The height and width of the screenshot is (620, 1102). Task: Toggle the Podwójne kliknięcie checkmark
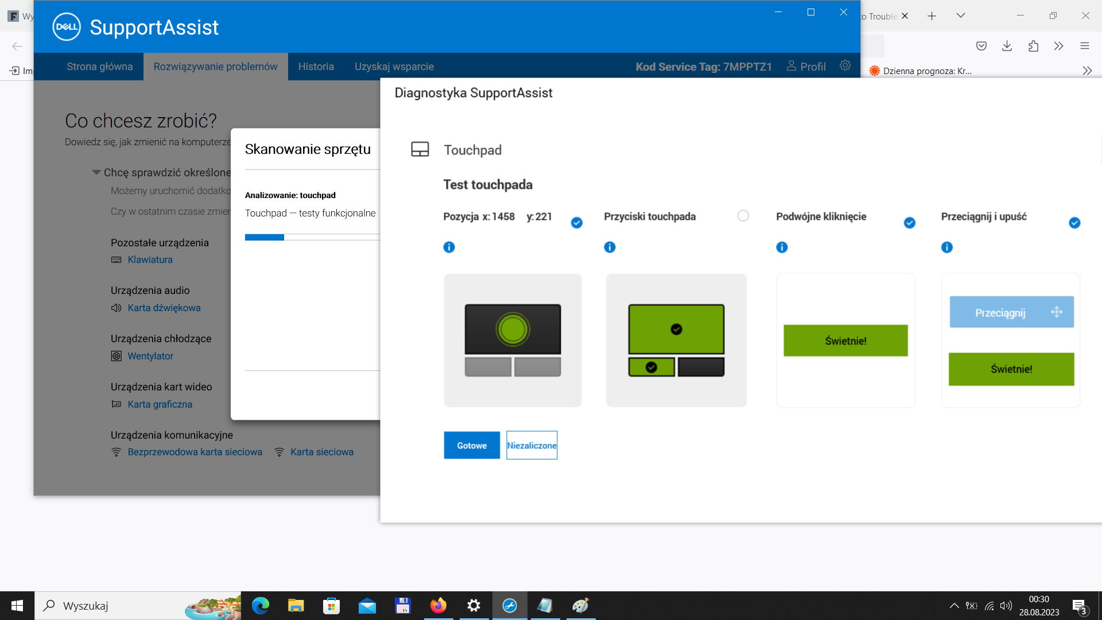[x=910, y=223]
